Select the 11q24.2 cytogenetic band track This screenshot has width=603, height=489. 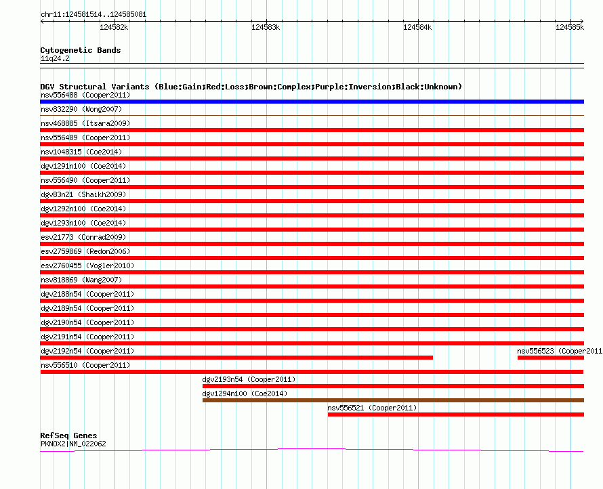tap(312, 66)
